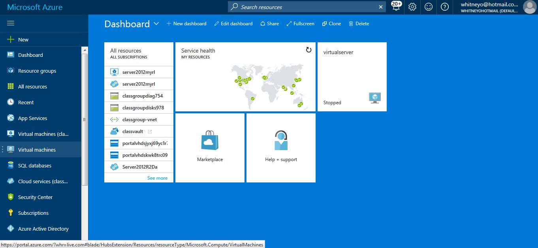Viewport: 538px width, 248px height.
Task: Open the classgroupdisks978 resource
Action: pyautogui.click(x=139, y=108)
